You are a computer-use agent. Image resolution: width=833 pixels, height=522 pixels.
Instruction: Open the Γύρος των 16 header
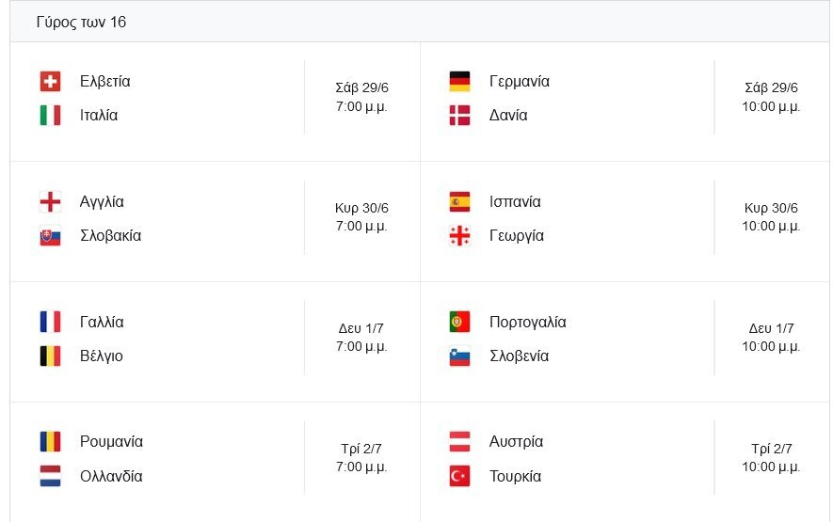click(81, 22)
